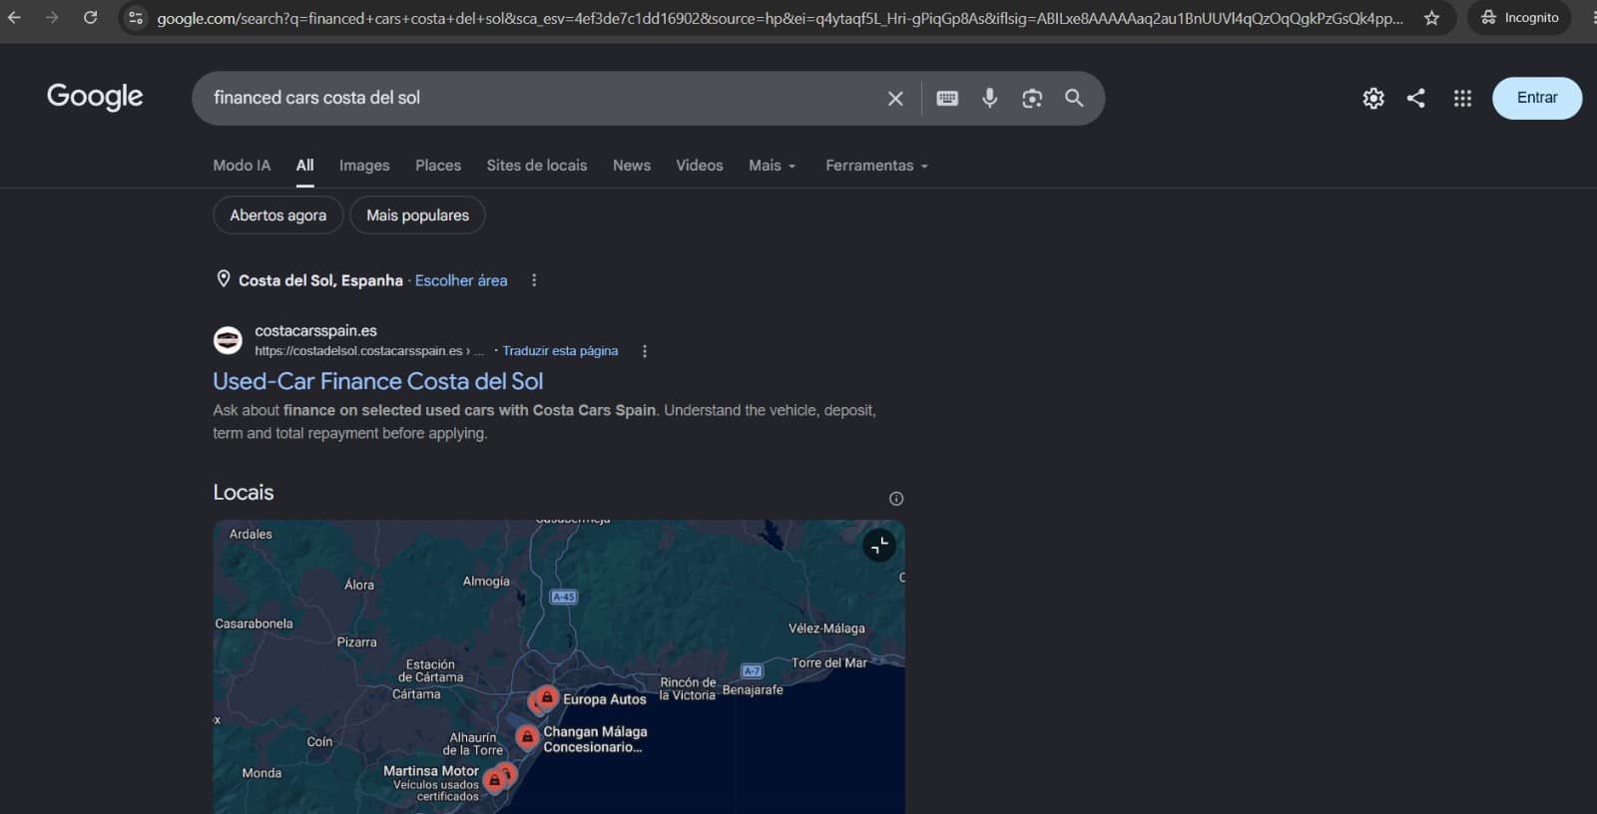Expand the Mais dropdown menu
Screen dimensions: 1597x814
click(x=772, y=166)
